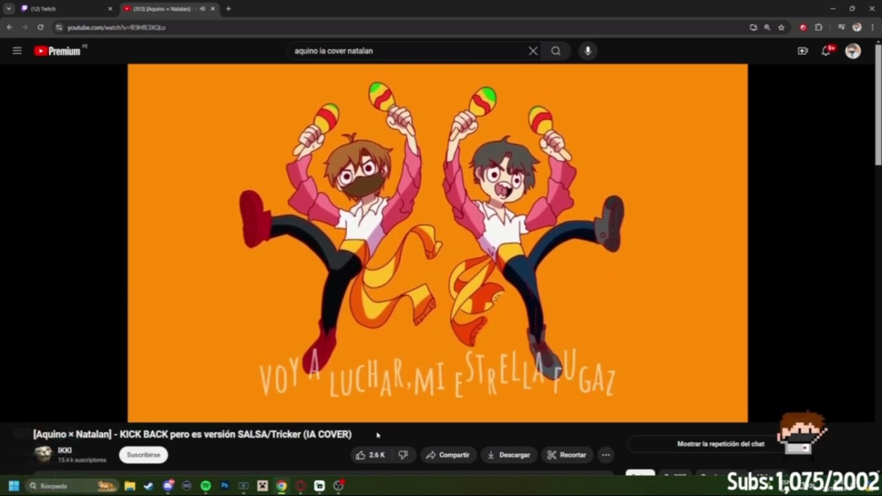The width and height of the screenshot is (882, 496).
Task: Close the Twitch tab
Action: coord(110,9)
